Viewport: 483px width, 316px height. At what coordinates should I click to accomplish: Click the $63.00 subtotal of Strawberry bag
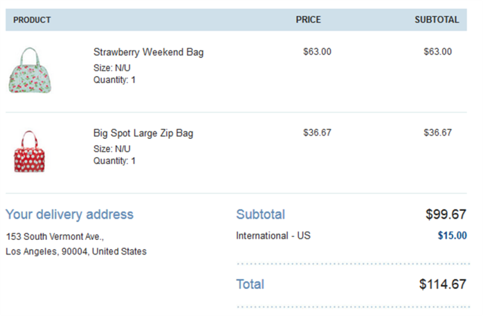(x=438, y=51)
